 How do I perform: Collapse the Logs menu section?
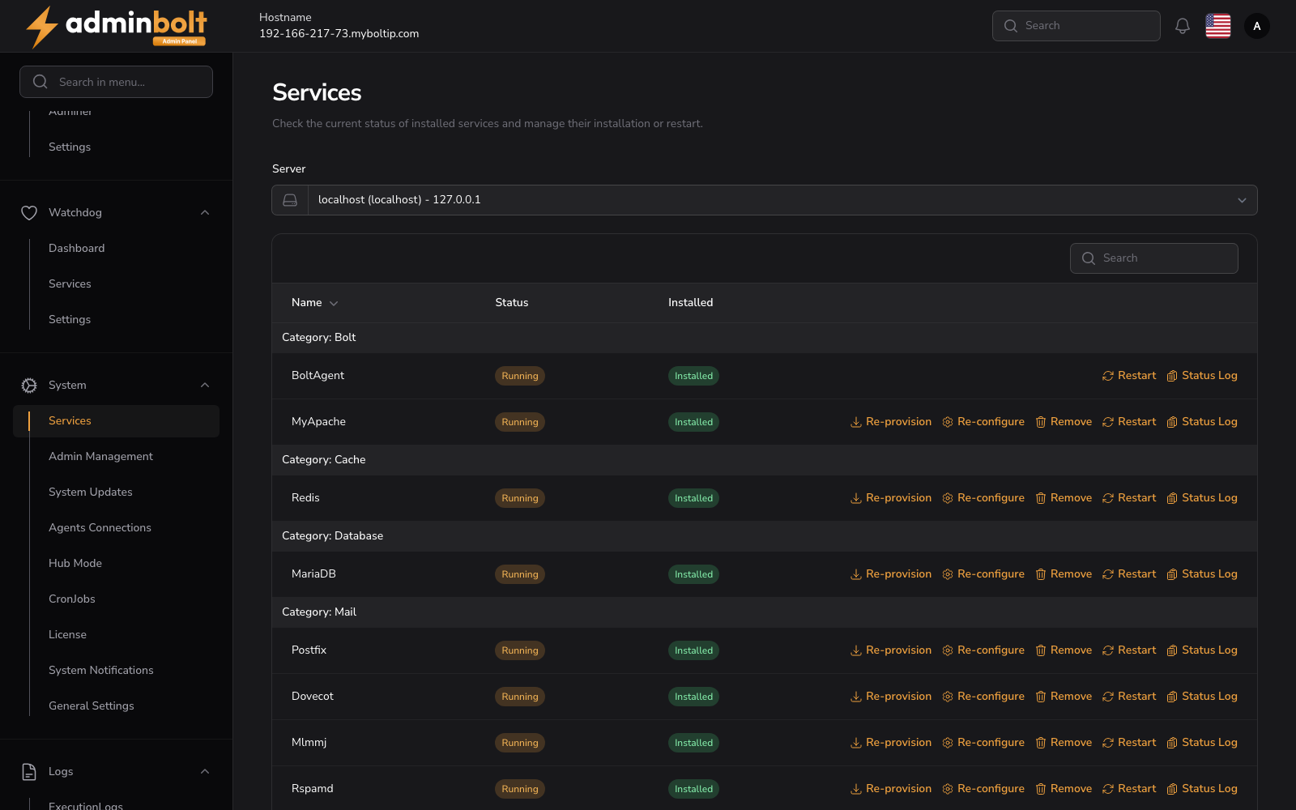tap(205, 772)
